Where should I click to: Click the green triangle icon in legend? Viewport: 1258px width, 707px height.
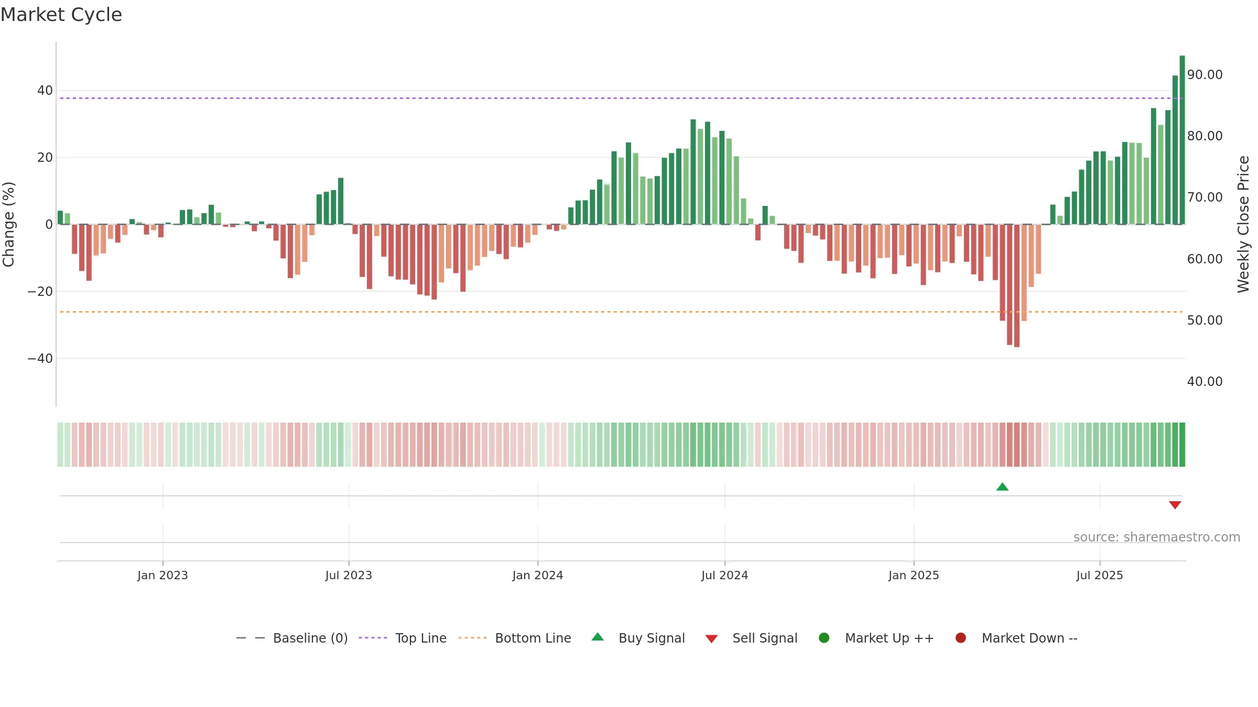coord(598,637)
